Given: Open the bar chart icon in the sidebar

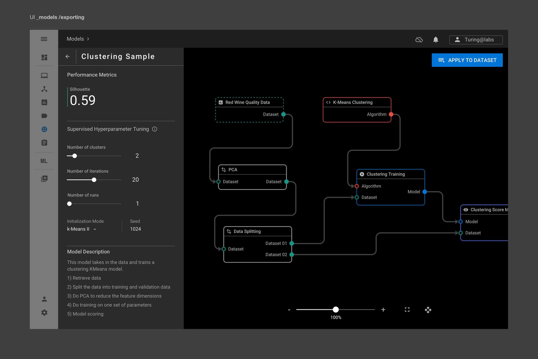Looking at the screenshot, I should click(44, 102).
